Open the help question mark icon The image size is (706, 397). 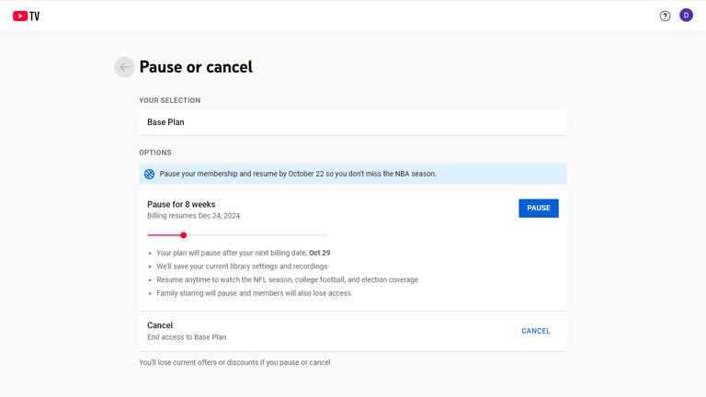coord(665,17)
